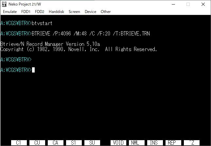Open the Other menu
The height and width of the screenshot is (146, 211).
(106, 12)
